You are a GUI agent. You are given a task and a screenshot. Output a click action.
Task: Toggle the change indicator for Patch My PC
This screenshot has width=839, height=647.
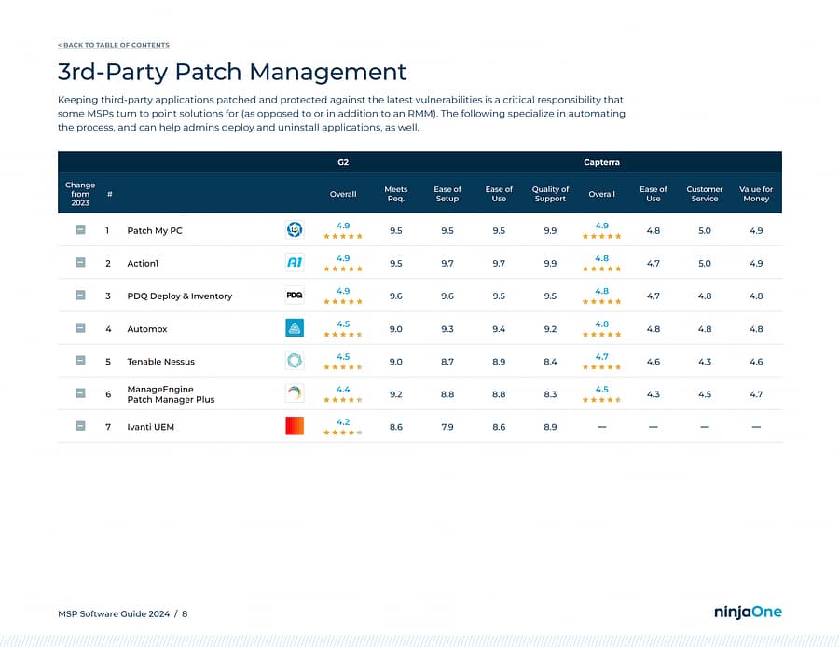pyautogui.click(x=80, y=229)
